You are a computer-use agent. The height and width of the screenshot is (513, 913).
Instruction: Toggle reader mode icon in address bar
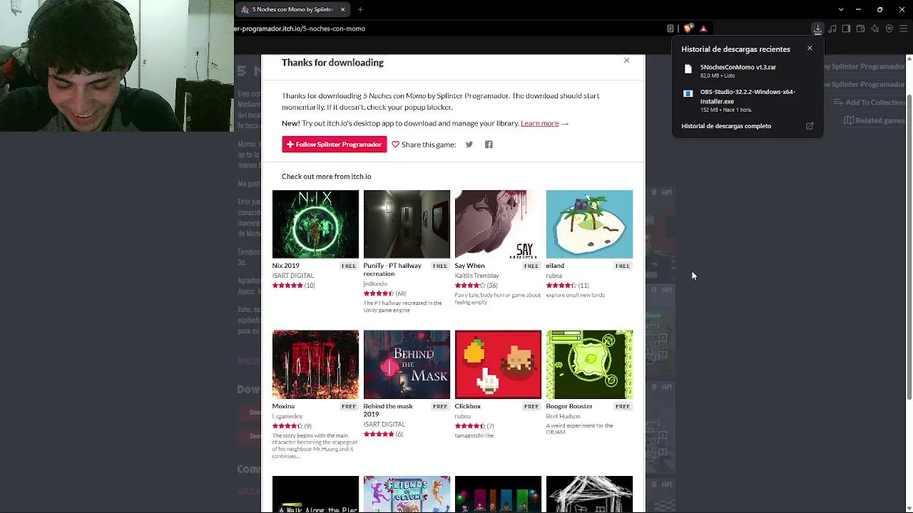coord(670,28)
